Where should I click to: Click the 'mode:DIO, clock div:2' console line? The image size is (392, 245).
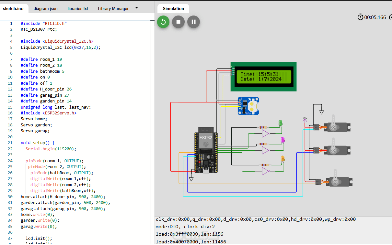coord(185,227)
